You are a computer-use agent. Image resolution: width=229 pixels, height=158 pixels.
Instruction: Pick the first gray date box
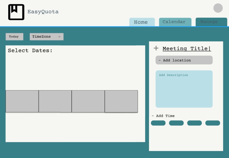[22, 101]
